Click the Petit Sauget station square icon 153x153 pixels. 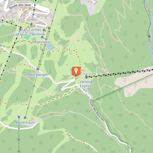tap(38, 69)
